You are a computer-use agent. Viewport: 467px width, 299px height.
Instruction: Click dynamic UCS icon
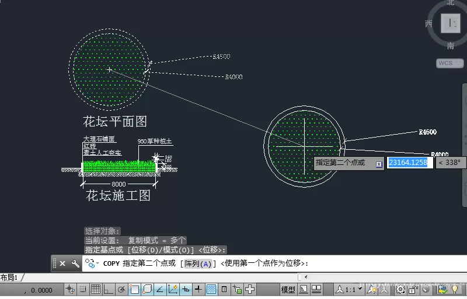point(173,289)
